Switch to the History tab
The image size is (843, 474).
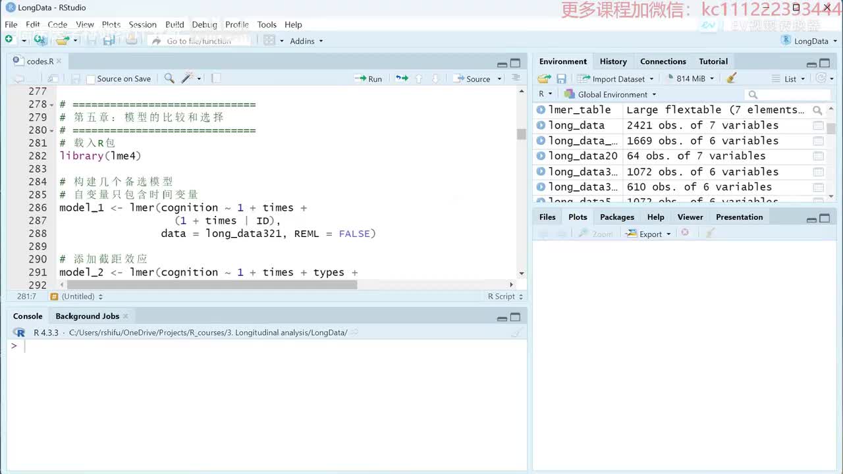click(613, 61)
